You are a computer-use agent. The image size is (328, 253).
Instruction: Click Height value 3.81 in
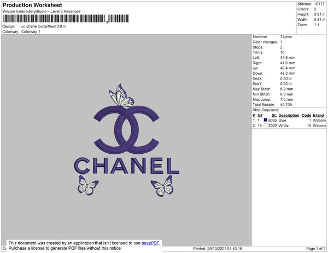point(320,14)
